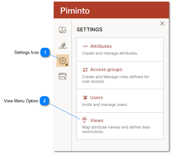The image size is (172, 154).
Task: Click the code brackets icon beside Attributes
Action: point(85,46)
